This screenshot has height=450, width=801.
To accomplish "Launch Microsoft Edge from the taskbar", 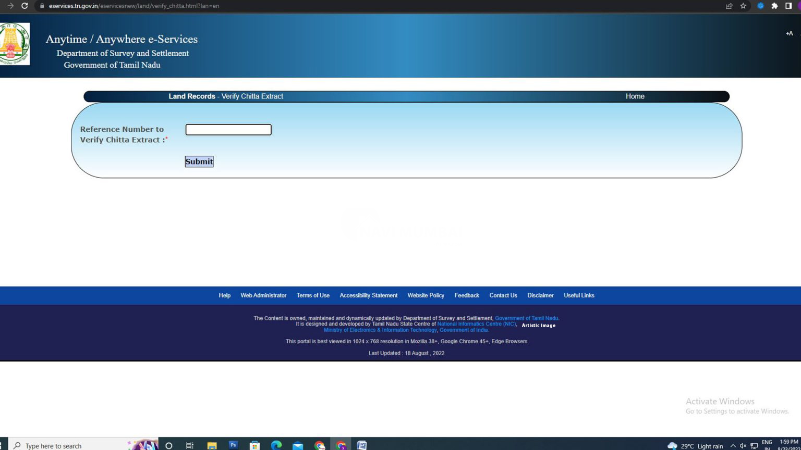I will coord(276,445).
